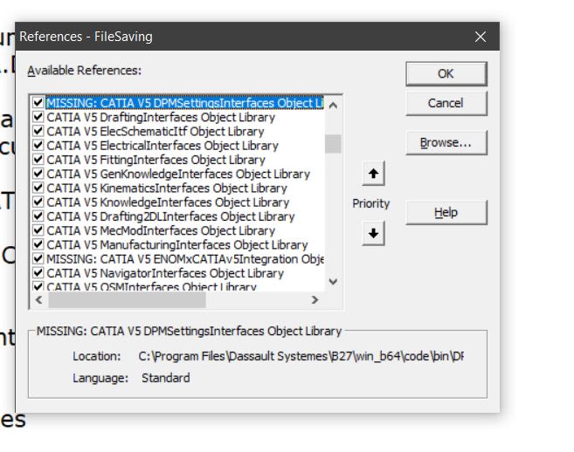This screenshot has height=452, width=574.
Task: Cancel the References dialog
Action: tap(446, 104)
